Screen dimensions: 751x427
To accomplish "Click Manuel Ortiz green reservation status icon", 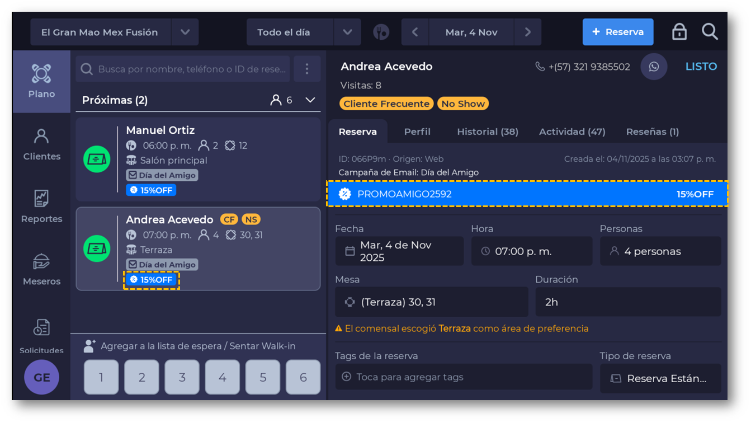I will (97, 159).
